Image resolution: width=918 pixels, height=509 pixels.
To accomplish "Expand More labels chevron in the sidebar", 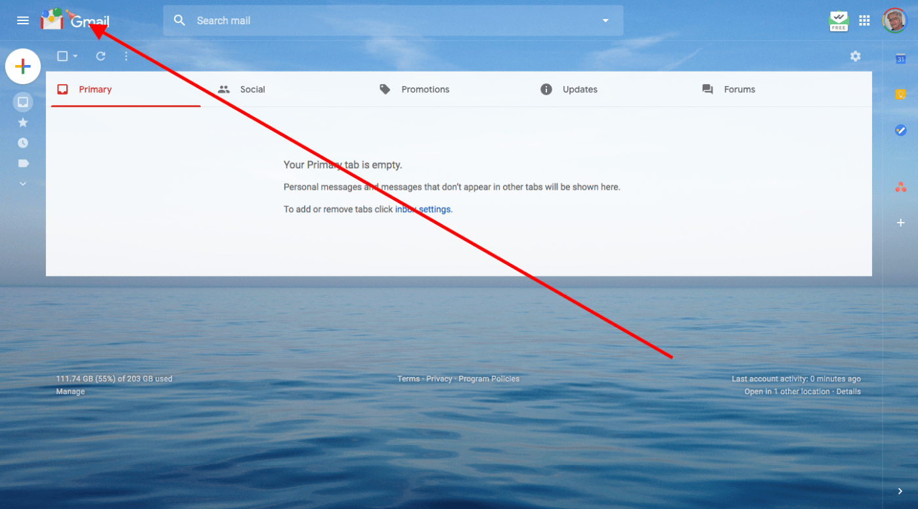I will [23, 184].
